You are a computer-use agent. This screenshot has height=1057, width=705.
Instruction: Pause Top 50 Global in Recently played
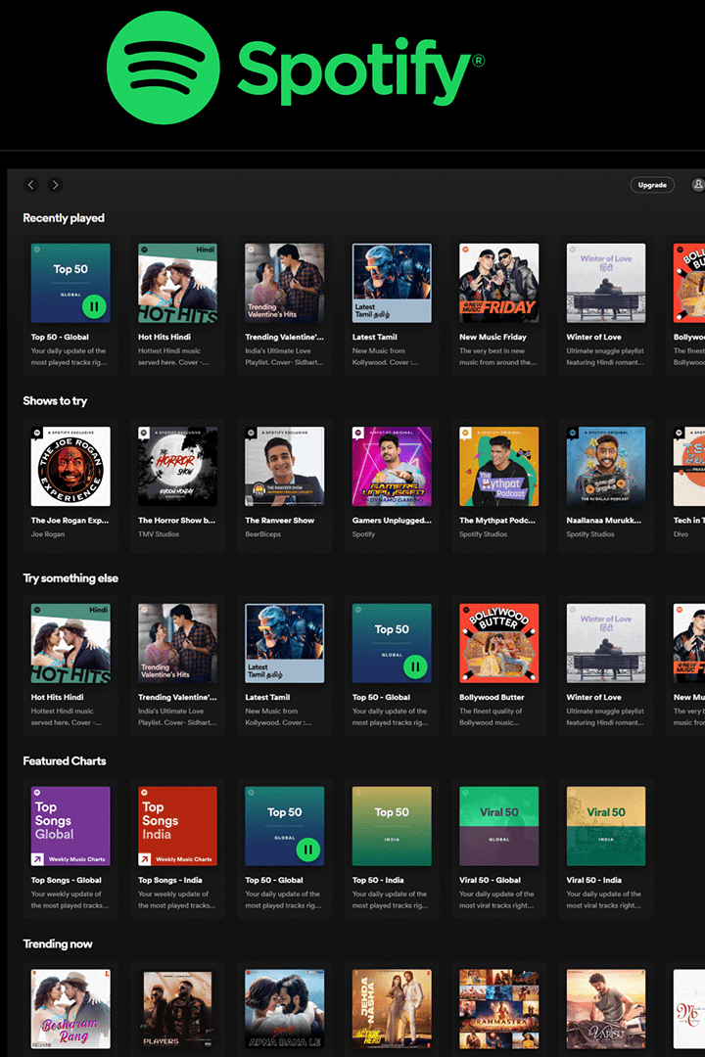(x=94, y=306)
